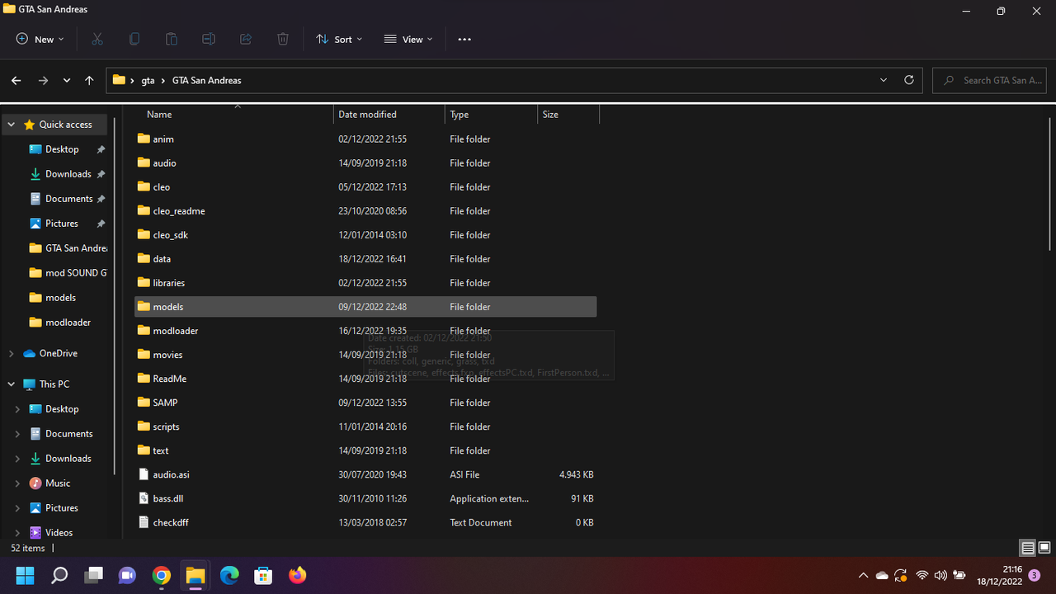Select the libraries folder
The image size is (1056, 594).
[365, 282]
